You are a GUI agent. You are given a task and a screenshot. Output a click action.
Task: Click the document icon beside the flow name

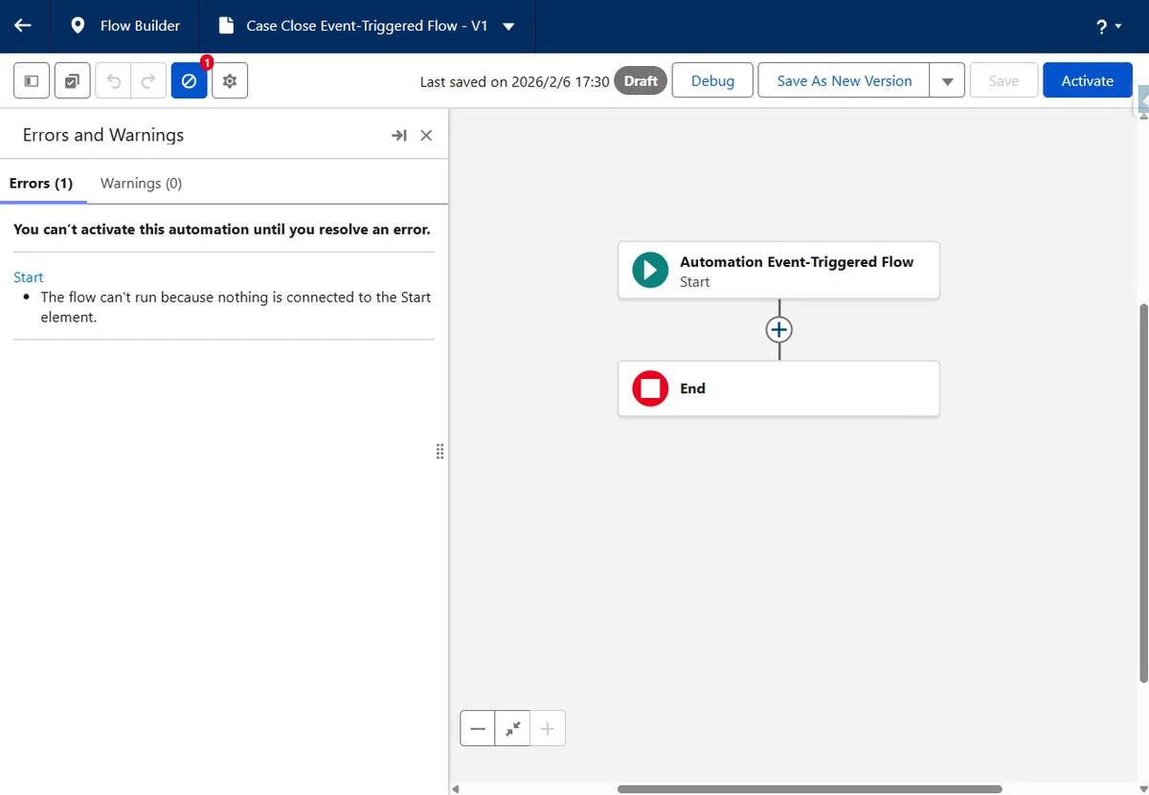click(x=227, y=26)
